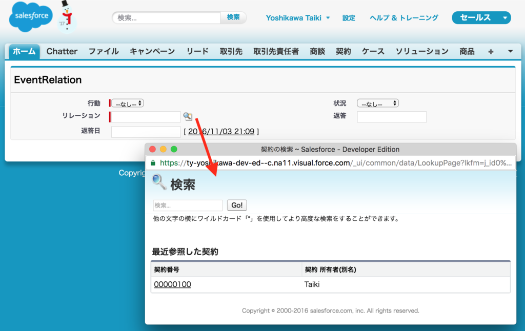Click the green lock icon in popup address bar

pos(153,163)
